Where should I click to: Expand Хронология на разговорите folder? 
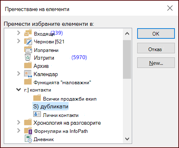18,122
